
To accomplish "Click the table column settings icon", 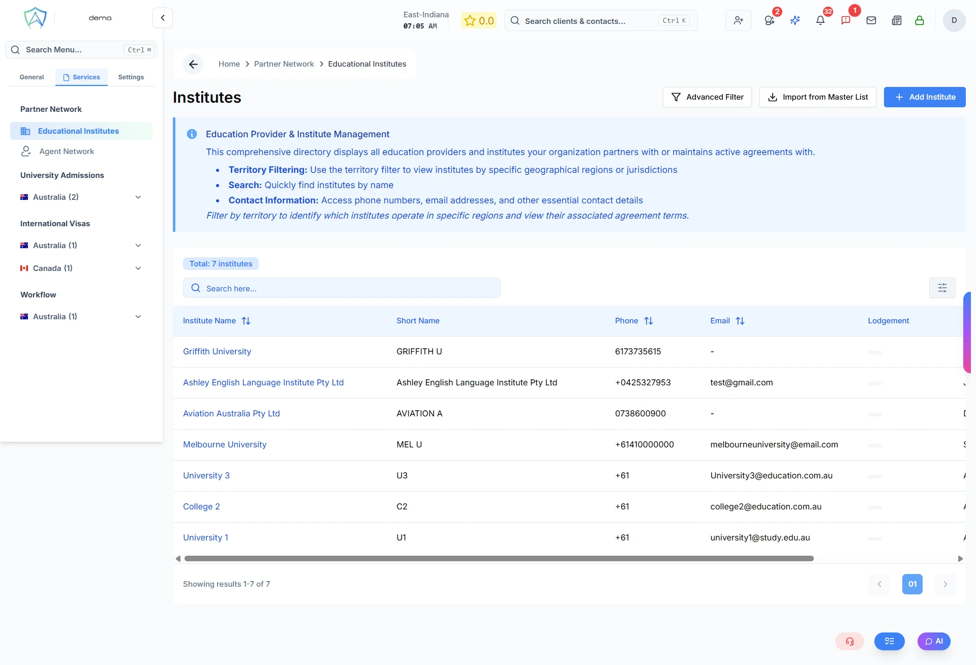I will (942, 288).
